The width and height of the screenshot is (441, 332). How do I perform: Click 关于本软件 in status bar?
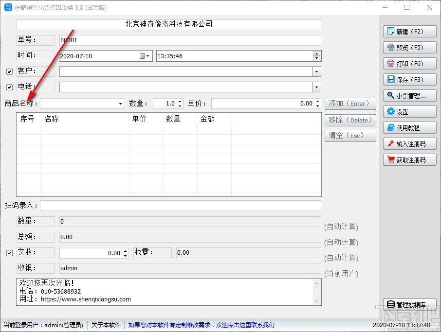[x=106, y=325]
